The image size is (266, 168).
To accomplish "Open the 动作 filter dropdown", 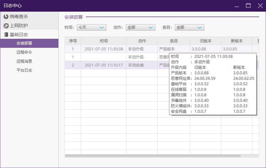I will (x=140, y=27).
